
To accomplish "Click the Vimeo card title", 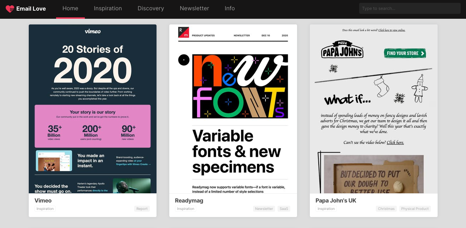I will [x=43, y=200].
